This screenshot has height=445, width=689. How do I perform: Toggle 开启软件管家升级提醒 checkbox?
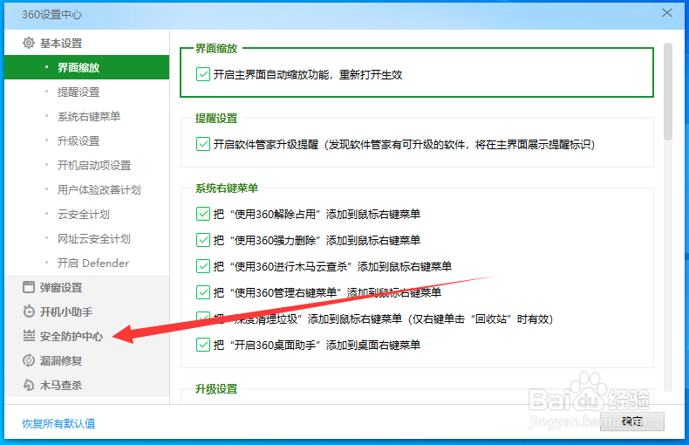tap(203, 144)
